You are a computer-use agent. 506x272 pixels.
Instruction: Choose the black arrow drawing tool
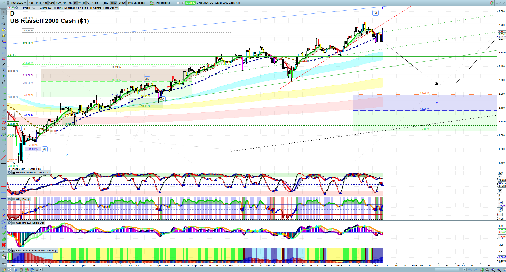[x=4, y=64]
